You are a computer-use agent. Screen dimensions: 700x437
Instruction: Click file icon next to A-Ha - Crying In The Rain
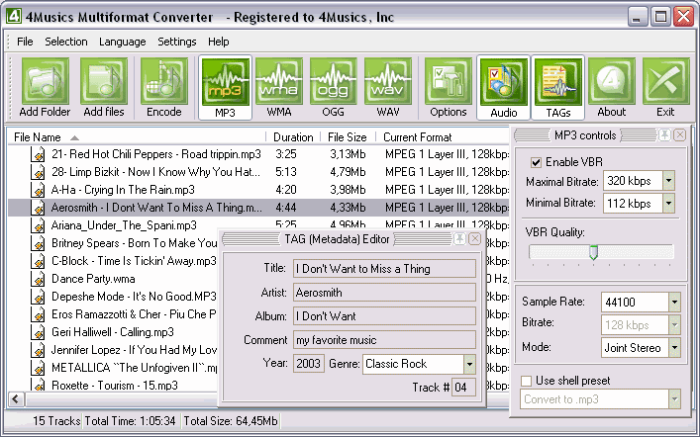click(39, 190)
